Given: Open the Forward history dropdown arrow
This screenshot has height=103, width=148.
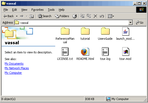Looking at the screenshot, I should coord(27,16).
